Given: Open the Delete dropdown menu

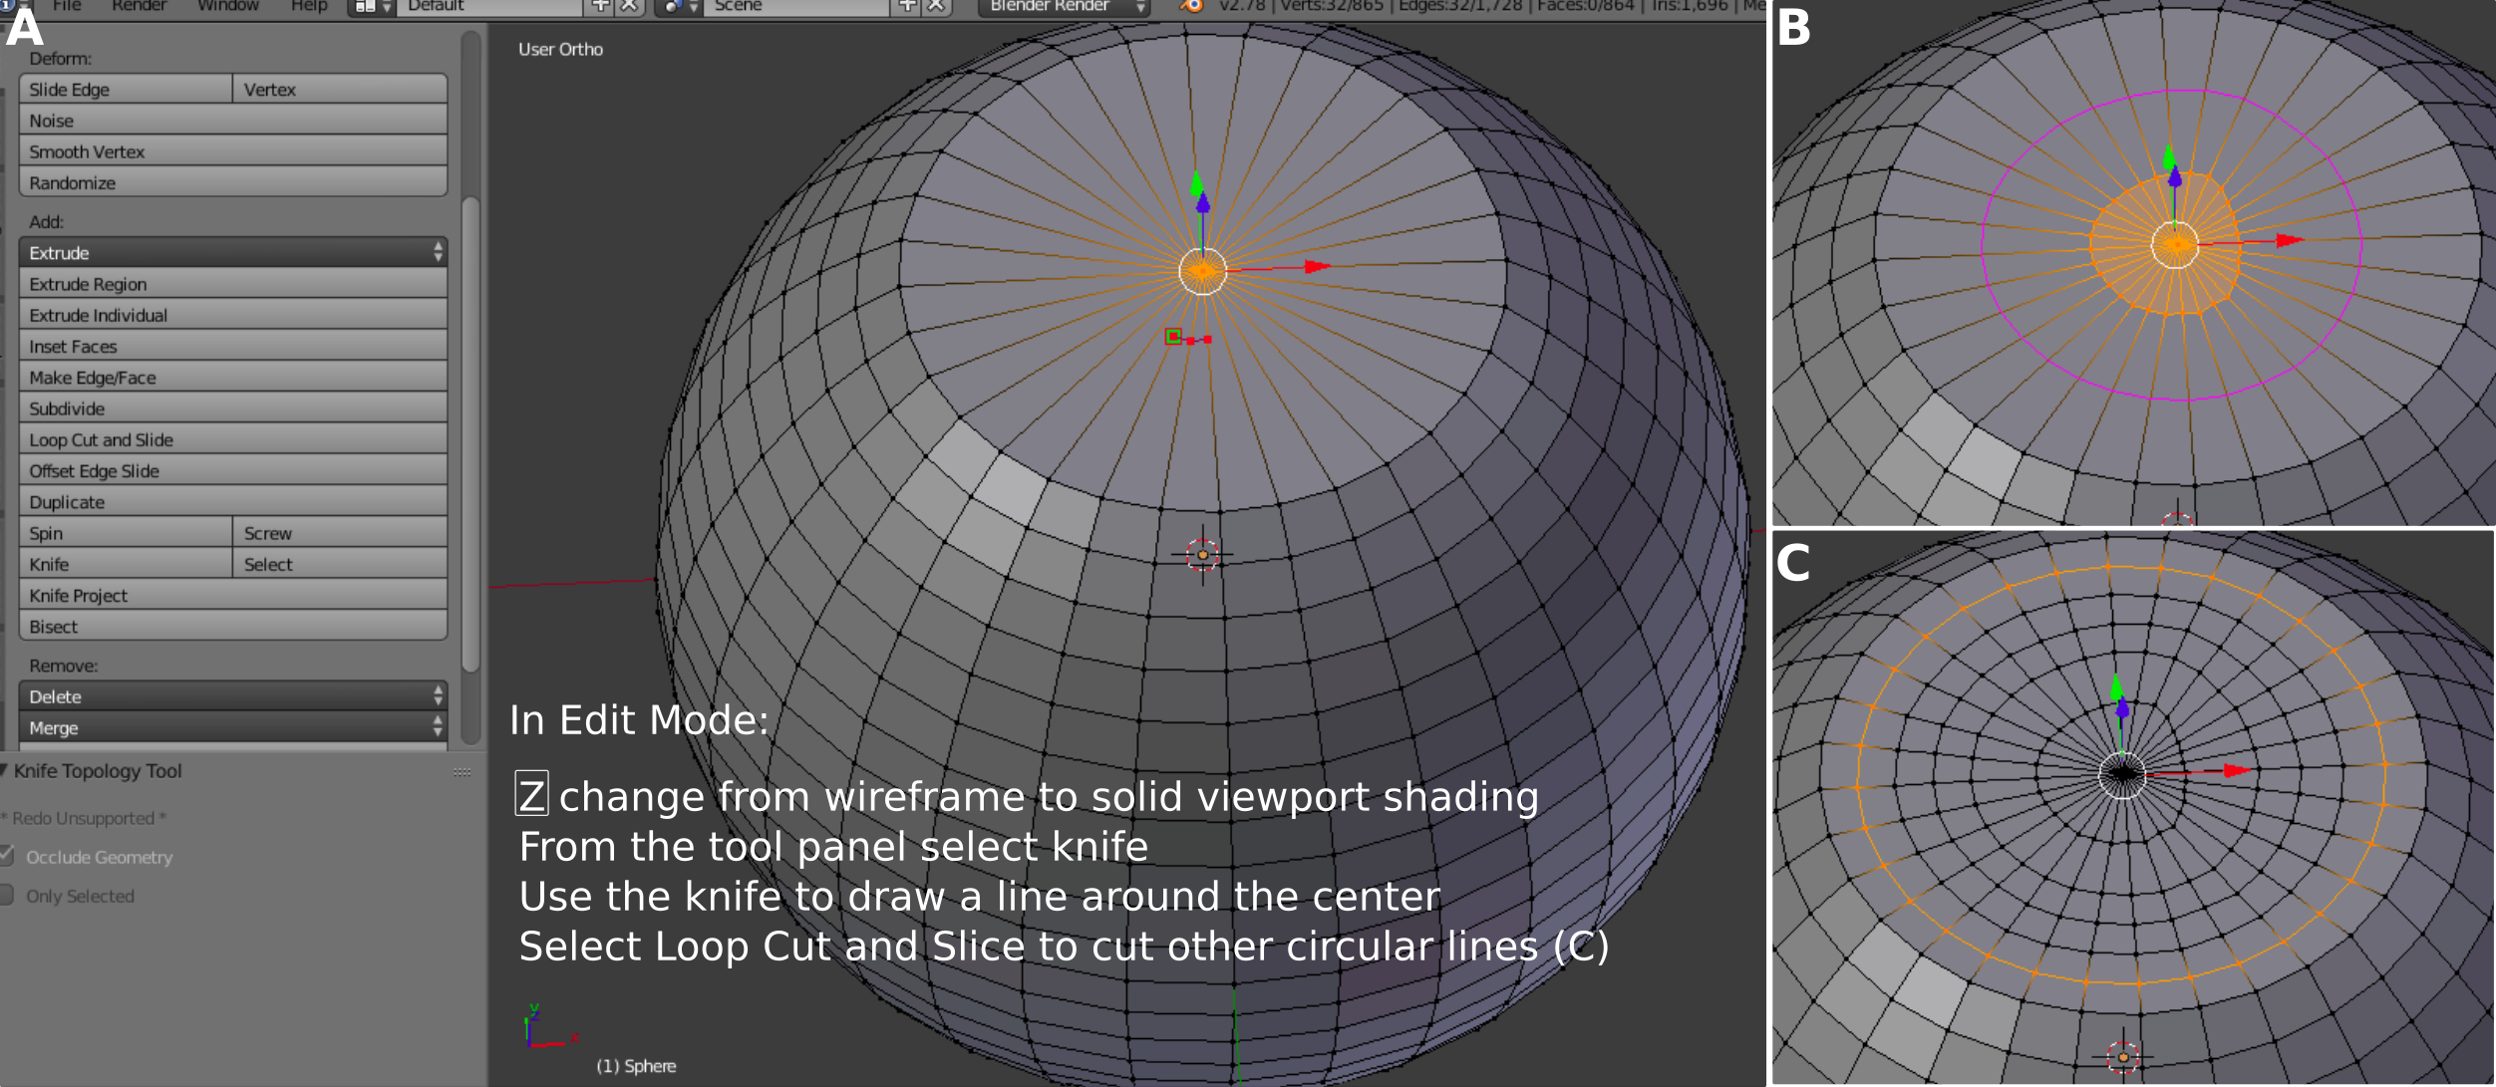Looking at the screenshot, I should point(232,696).
